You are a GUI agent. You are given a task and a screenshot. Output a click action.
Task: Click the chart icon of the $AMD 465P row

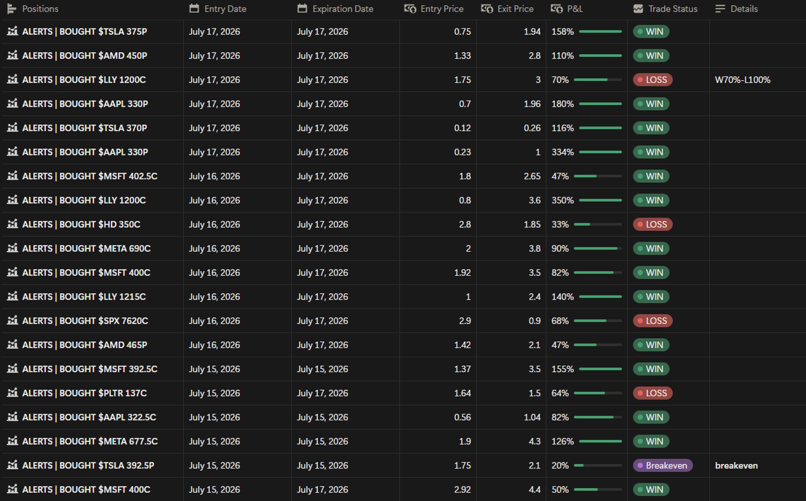pos(13,345)
